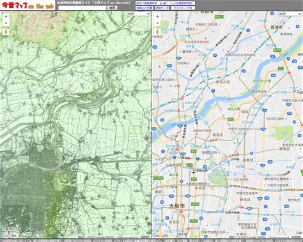Open the right map type dropdown
Viewport: 303px width, 242px height.
[290, 14]
